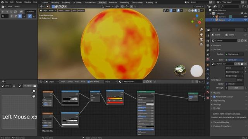This screenshot has height=139, width=248.
Task: Open the viewport Add menu
Action: point(74,10)
